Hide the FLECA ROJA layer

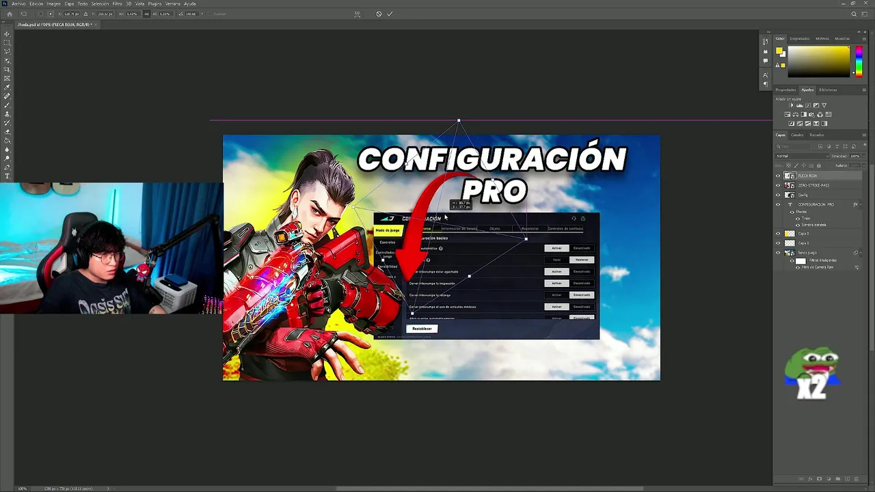click(778, 176)
